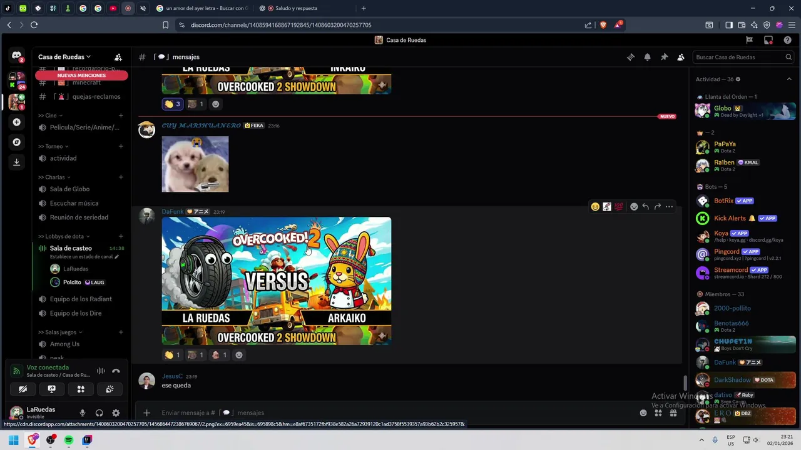The image size is (801, 450).
Task: Disconnect from voice channel
Action: [116, 371]
